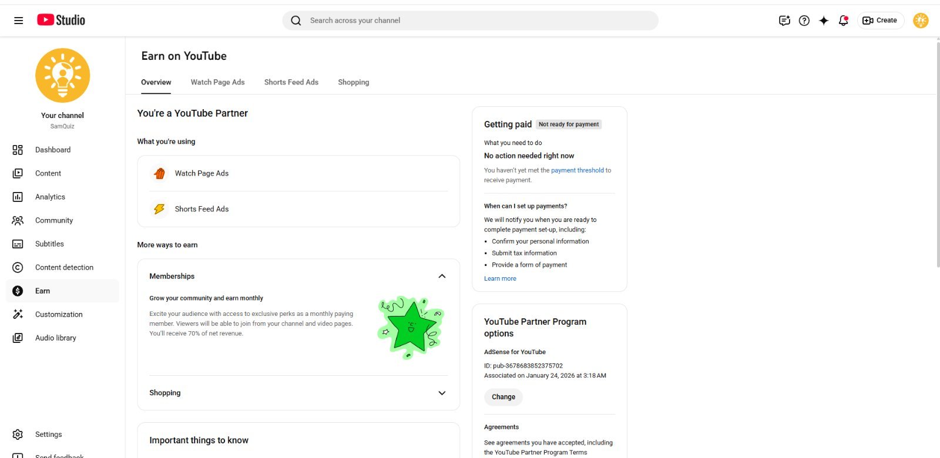This screenshot has height=458, width=940.
Task: Click the Change AdSense button
Action: point(503,397)
